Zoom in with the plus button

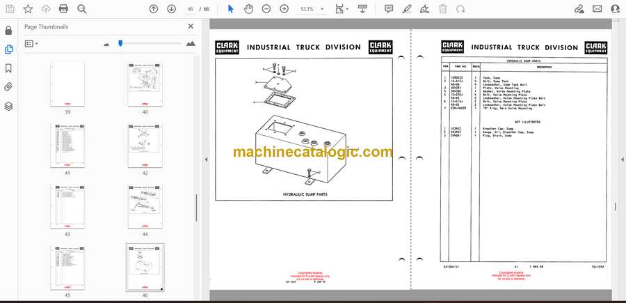click(284, 9)
